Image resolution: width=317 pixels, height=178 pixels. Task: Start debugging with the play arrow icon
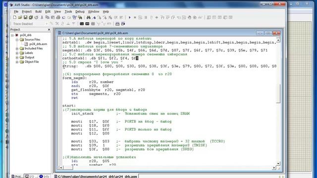point(130,18)
